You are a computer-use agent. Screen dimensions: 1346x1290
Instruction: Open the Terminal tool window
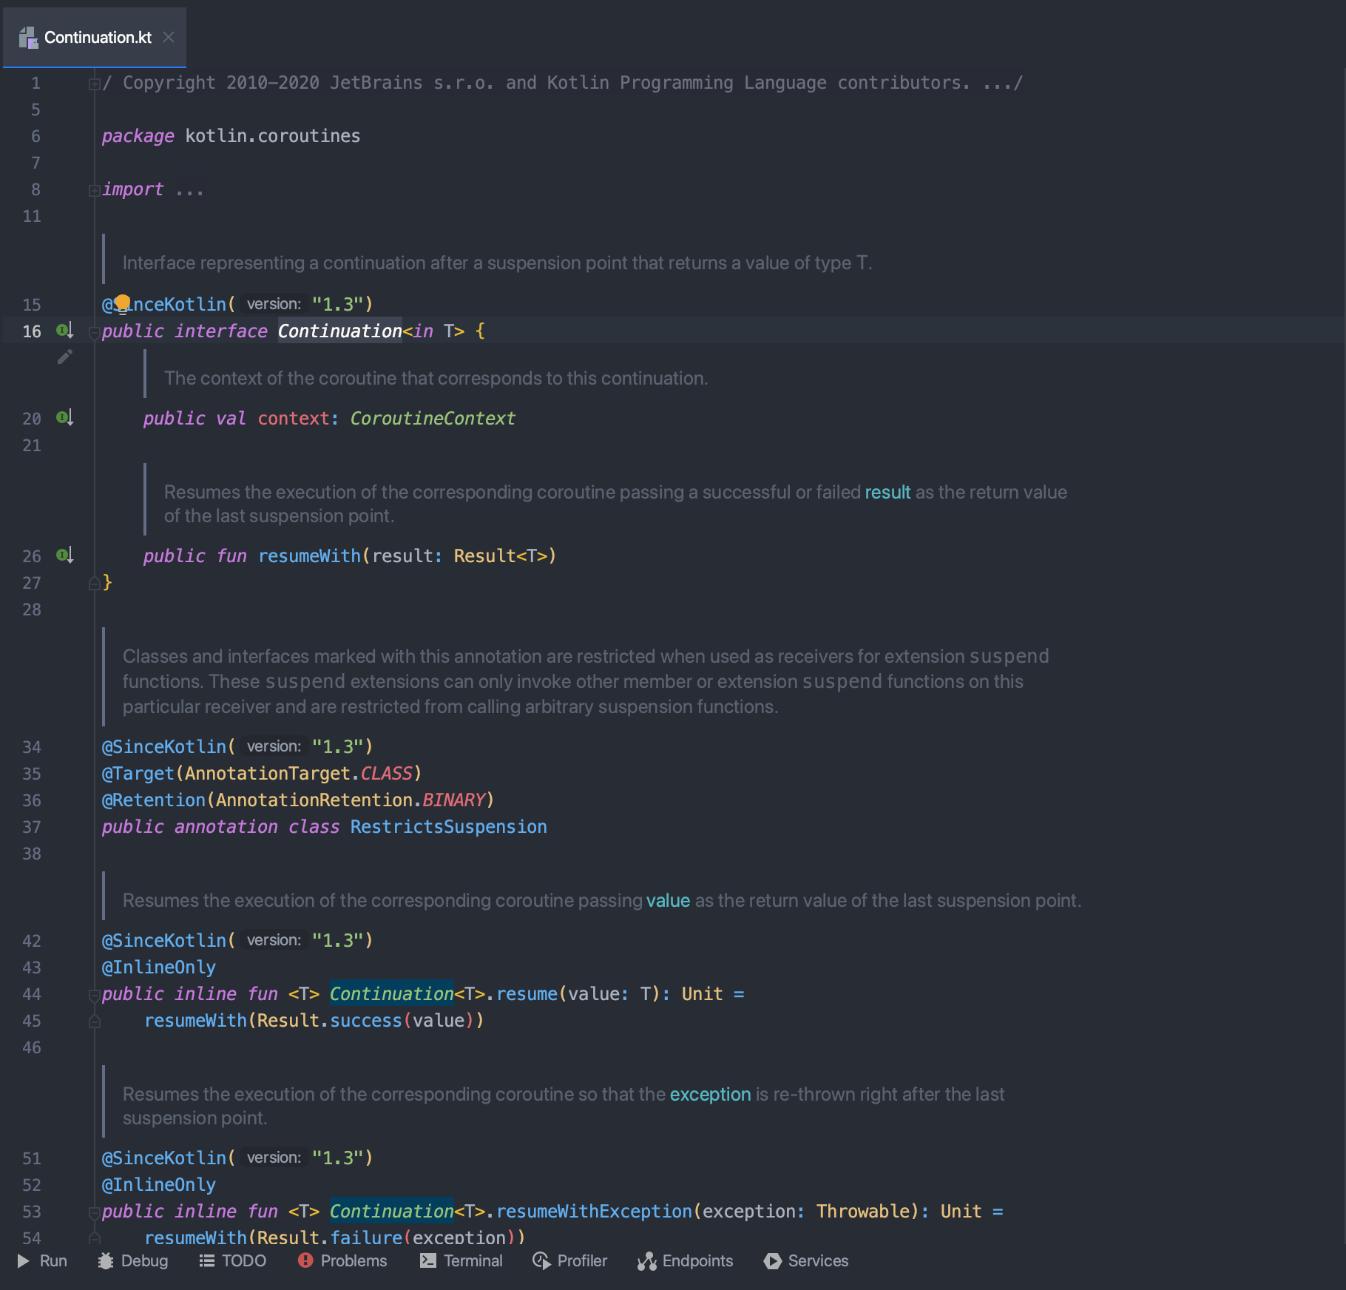pyautogui.click(x=461, y=1260)
